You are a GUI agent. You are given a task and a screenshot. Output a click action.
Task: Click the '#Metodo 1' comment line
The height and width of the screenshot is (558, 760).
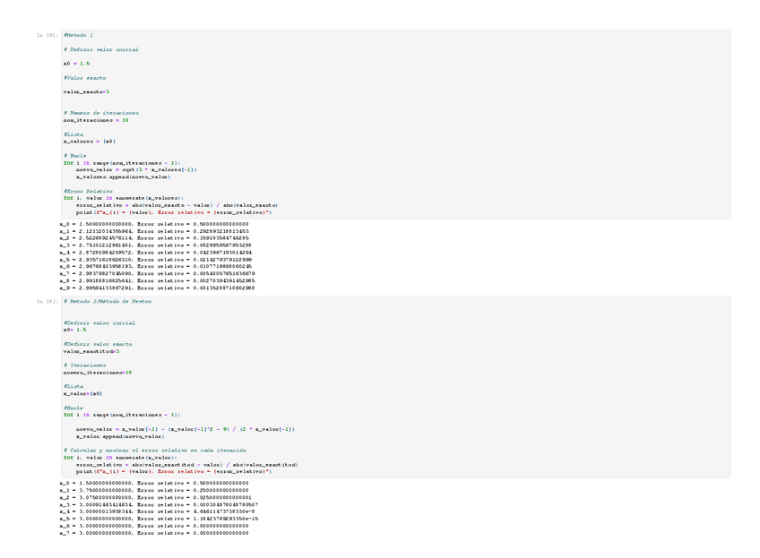tap(78, 35)
